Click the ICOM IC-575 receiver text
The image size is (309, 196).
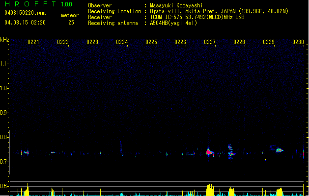[x=197, y=17]
